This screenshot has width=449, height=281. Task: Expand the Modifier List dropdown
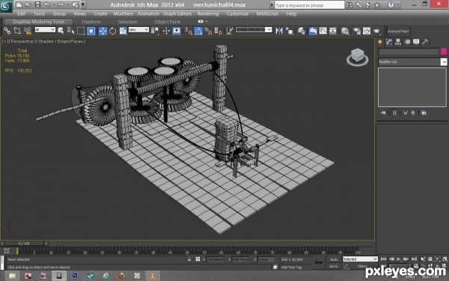tap(412, 61)
